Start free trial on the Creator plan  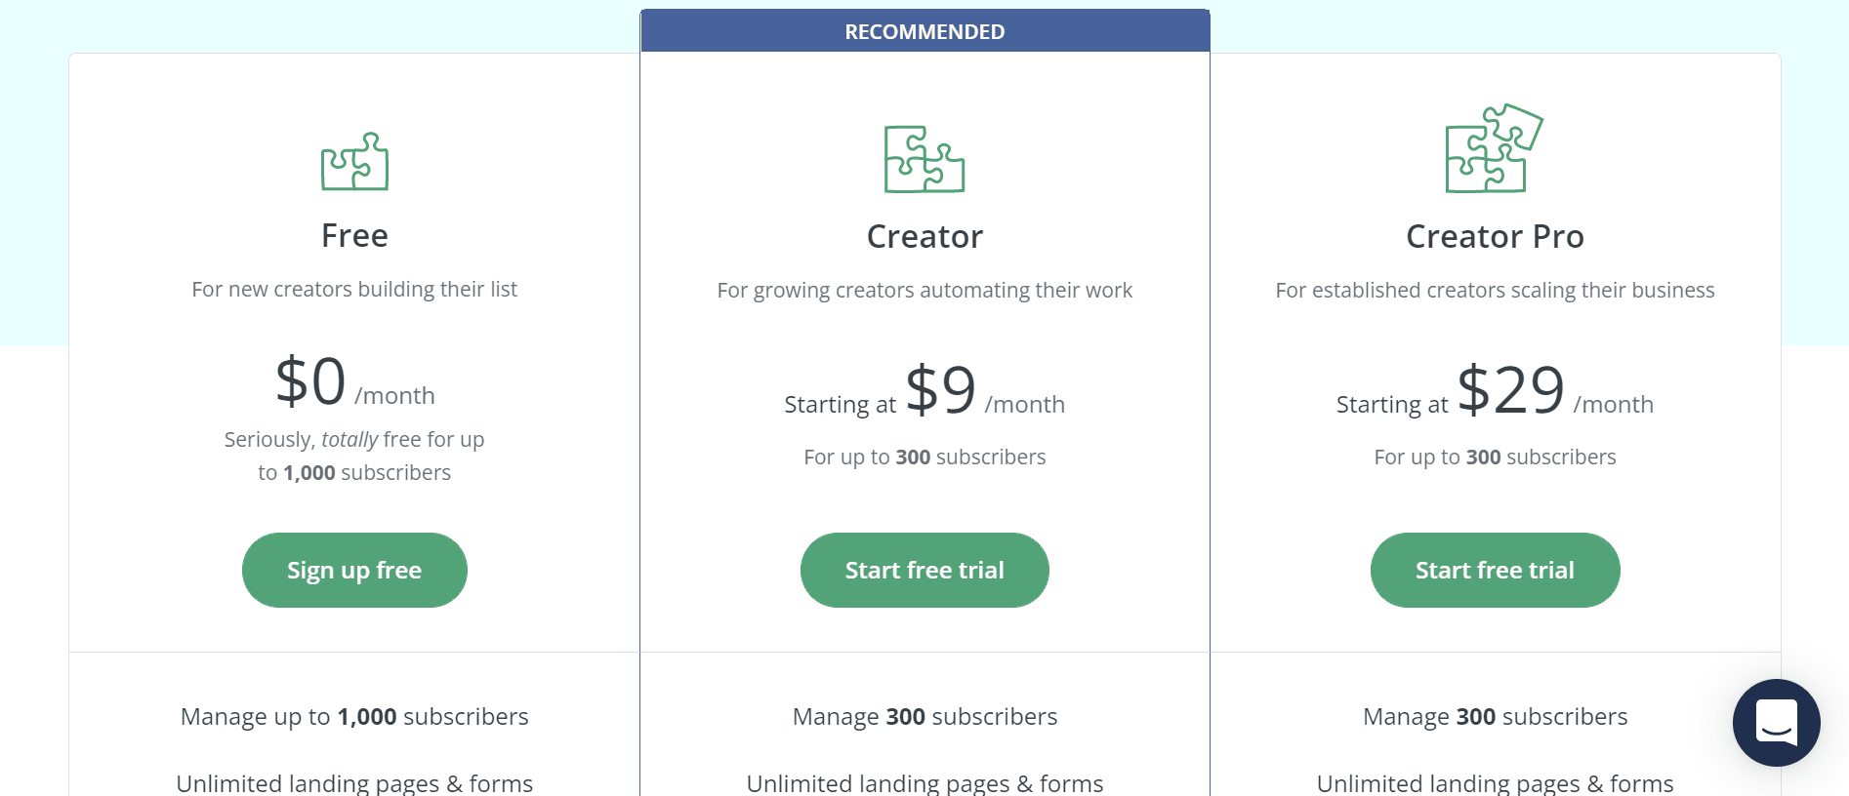924,570
